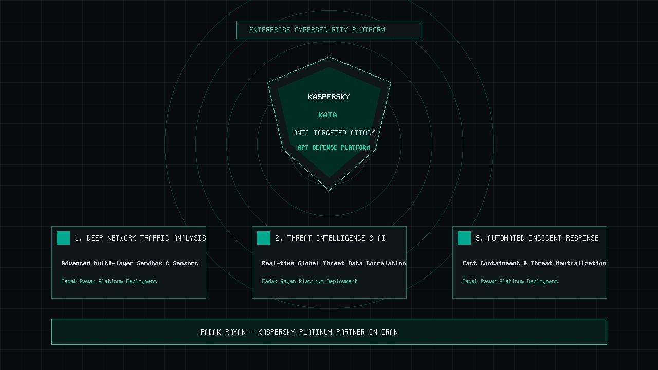
Task: Select the Enterprise Cybersecurity Platform header label
Action: click(x=317, y=30)
